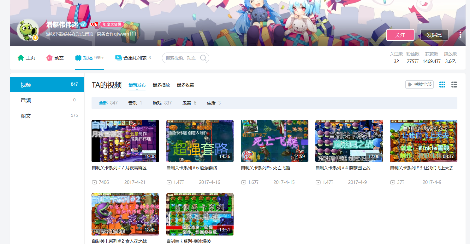Image resolution: width=470 pixels, height=244 pixels.
Task: Open the 投稿 submissions tab
Action: (x=89, y=58)
